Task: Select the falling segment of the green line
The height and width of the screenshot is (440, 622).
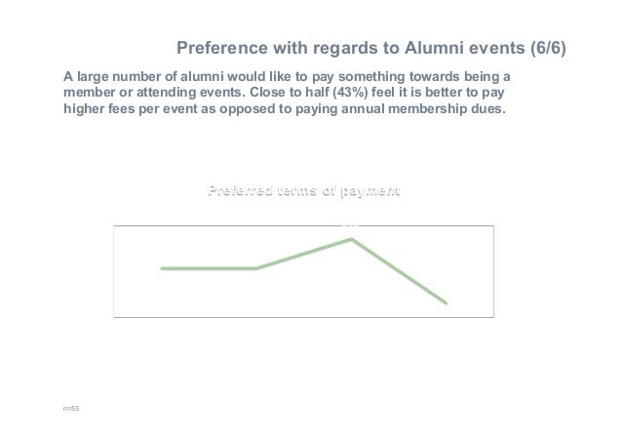Action: pyautogui.click(x=399, y=271)
